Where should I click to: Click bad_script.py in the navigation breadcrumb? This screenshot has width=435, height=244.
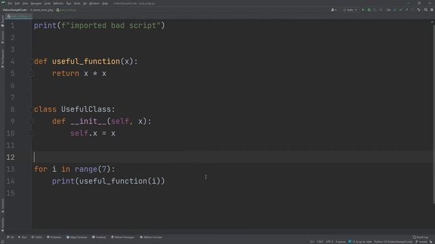coord(66,10)
